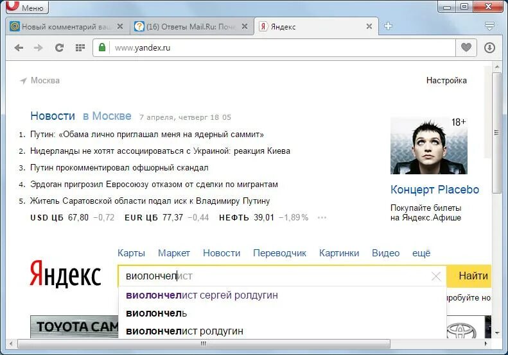
Task: Expand more quotes with three dots
Action: coord(322,218)
